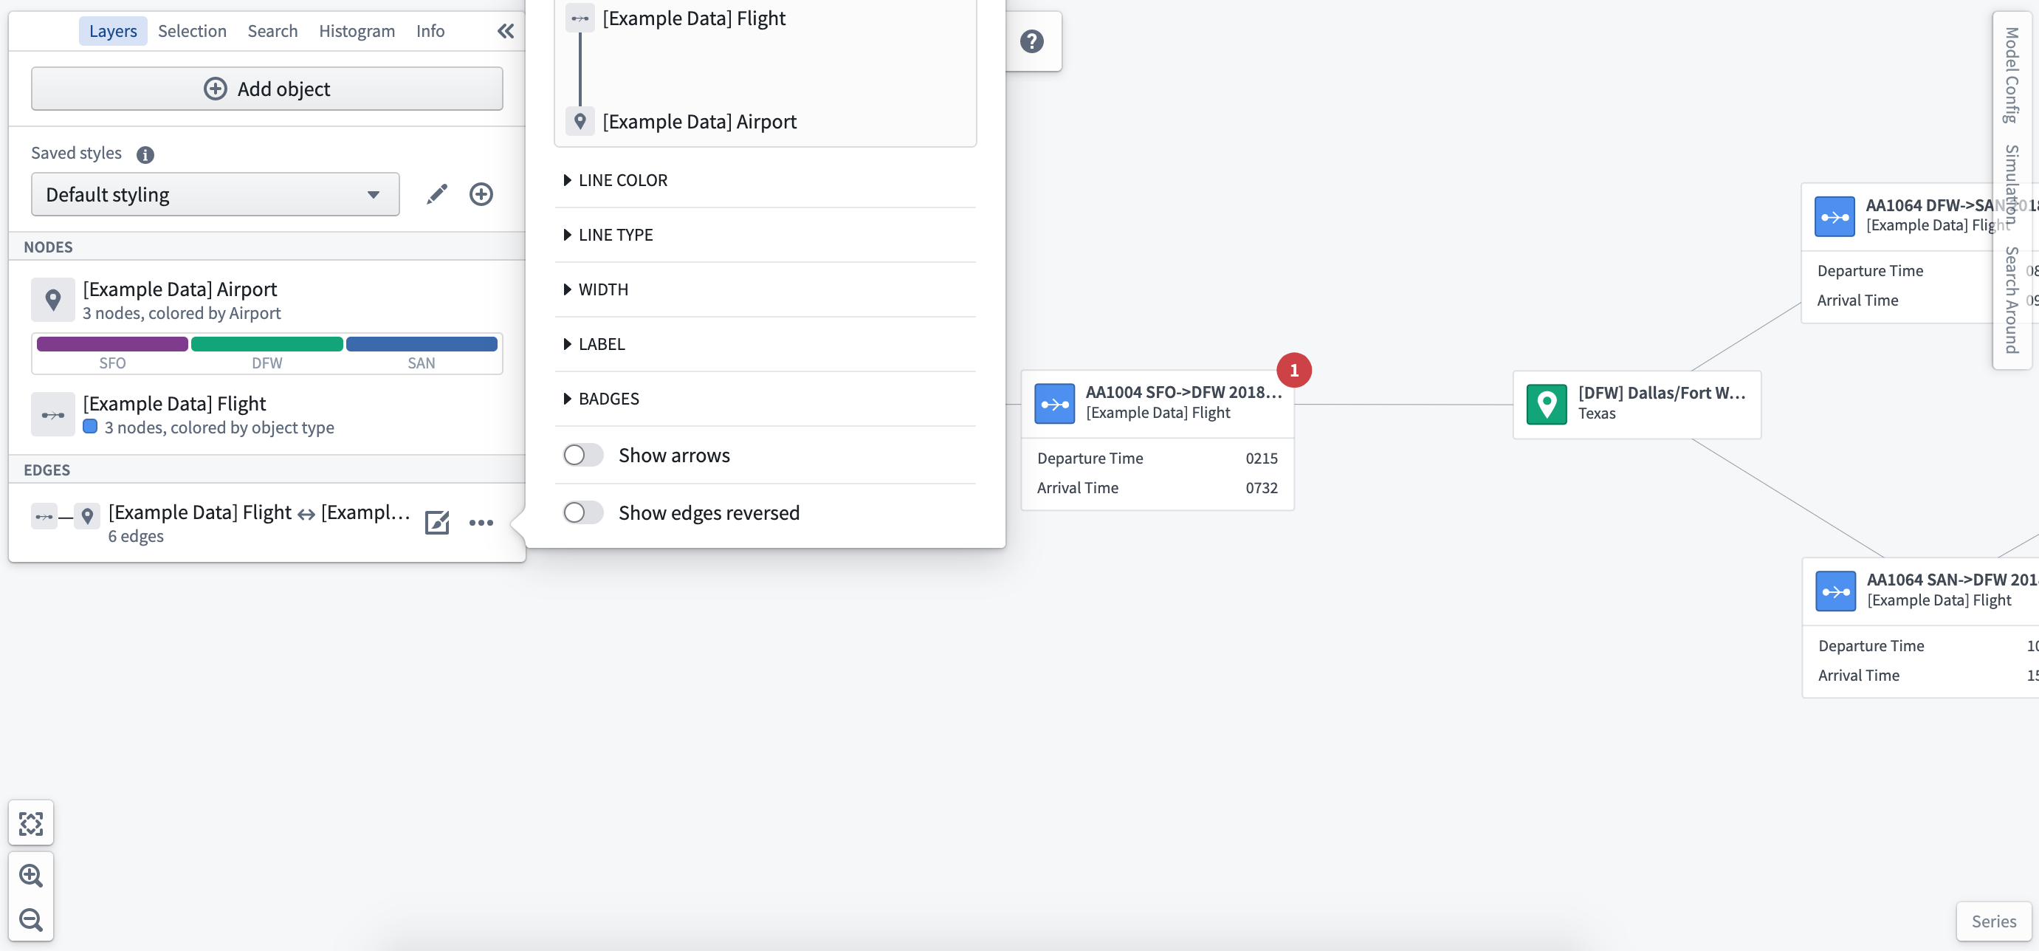Click the Add object button
Viewport: 2039px width, 951px height.
[265, 87]
